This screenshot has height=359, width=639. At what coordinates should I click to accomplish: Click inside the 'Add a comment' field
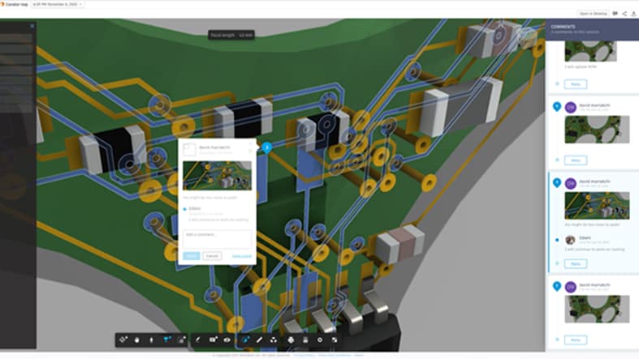pyautogui.click(x=218, y=239)
